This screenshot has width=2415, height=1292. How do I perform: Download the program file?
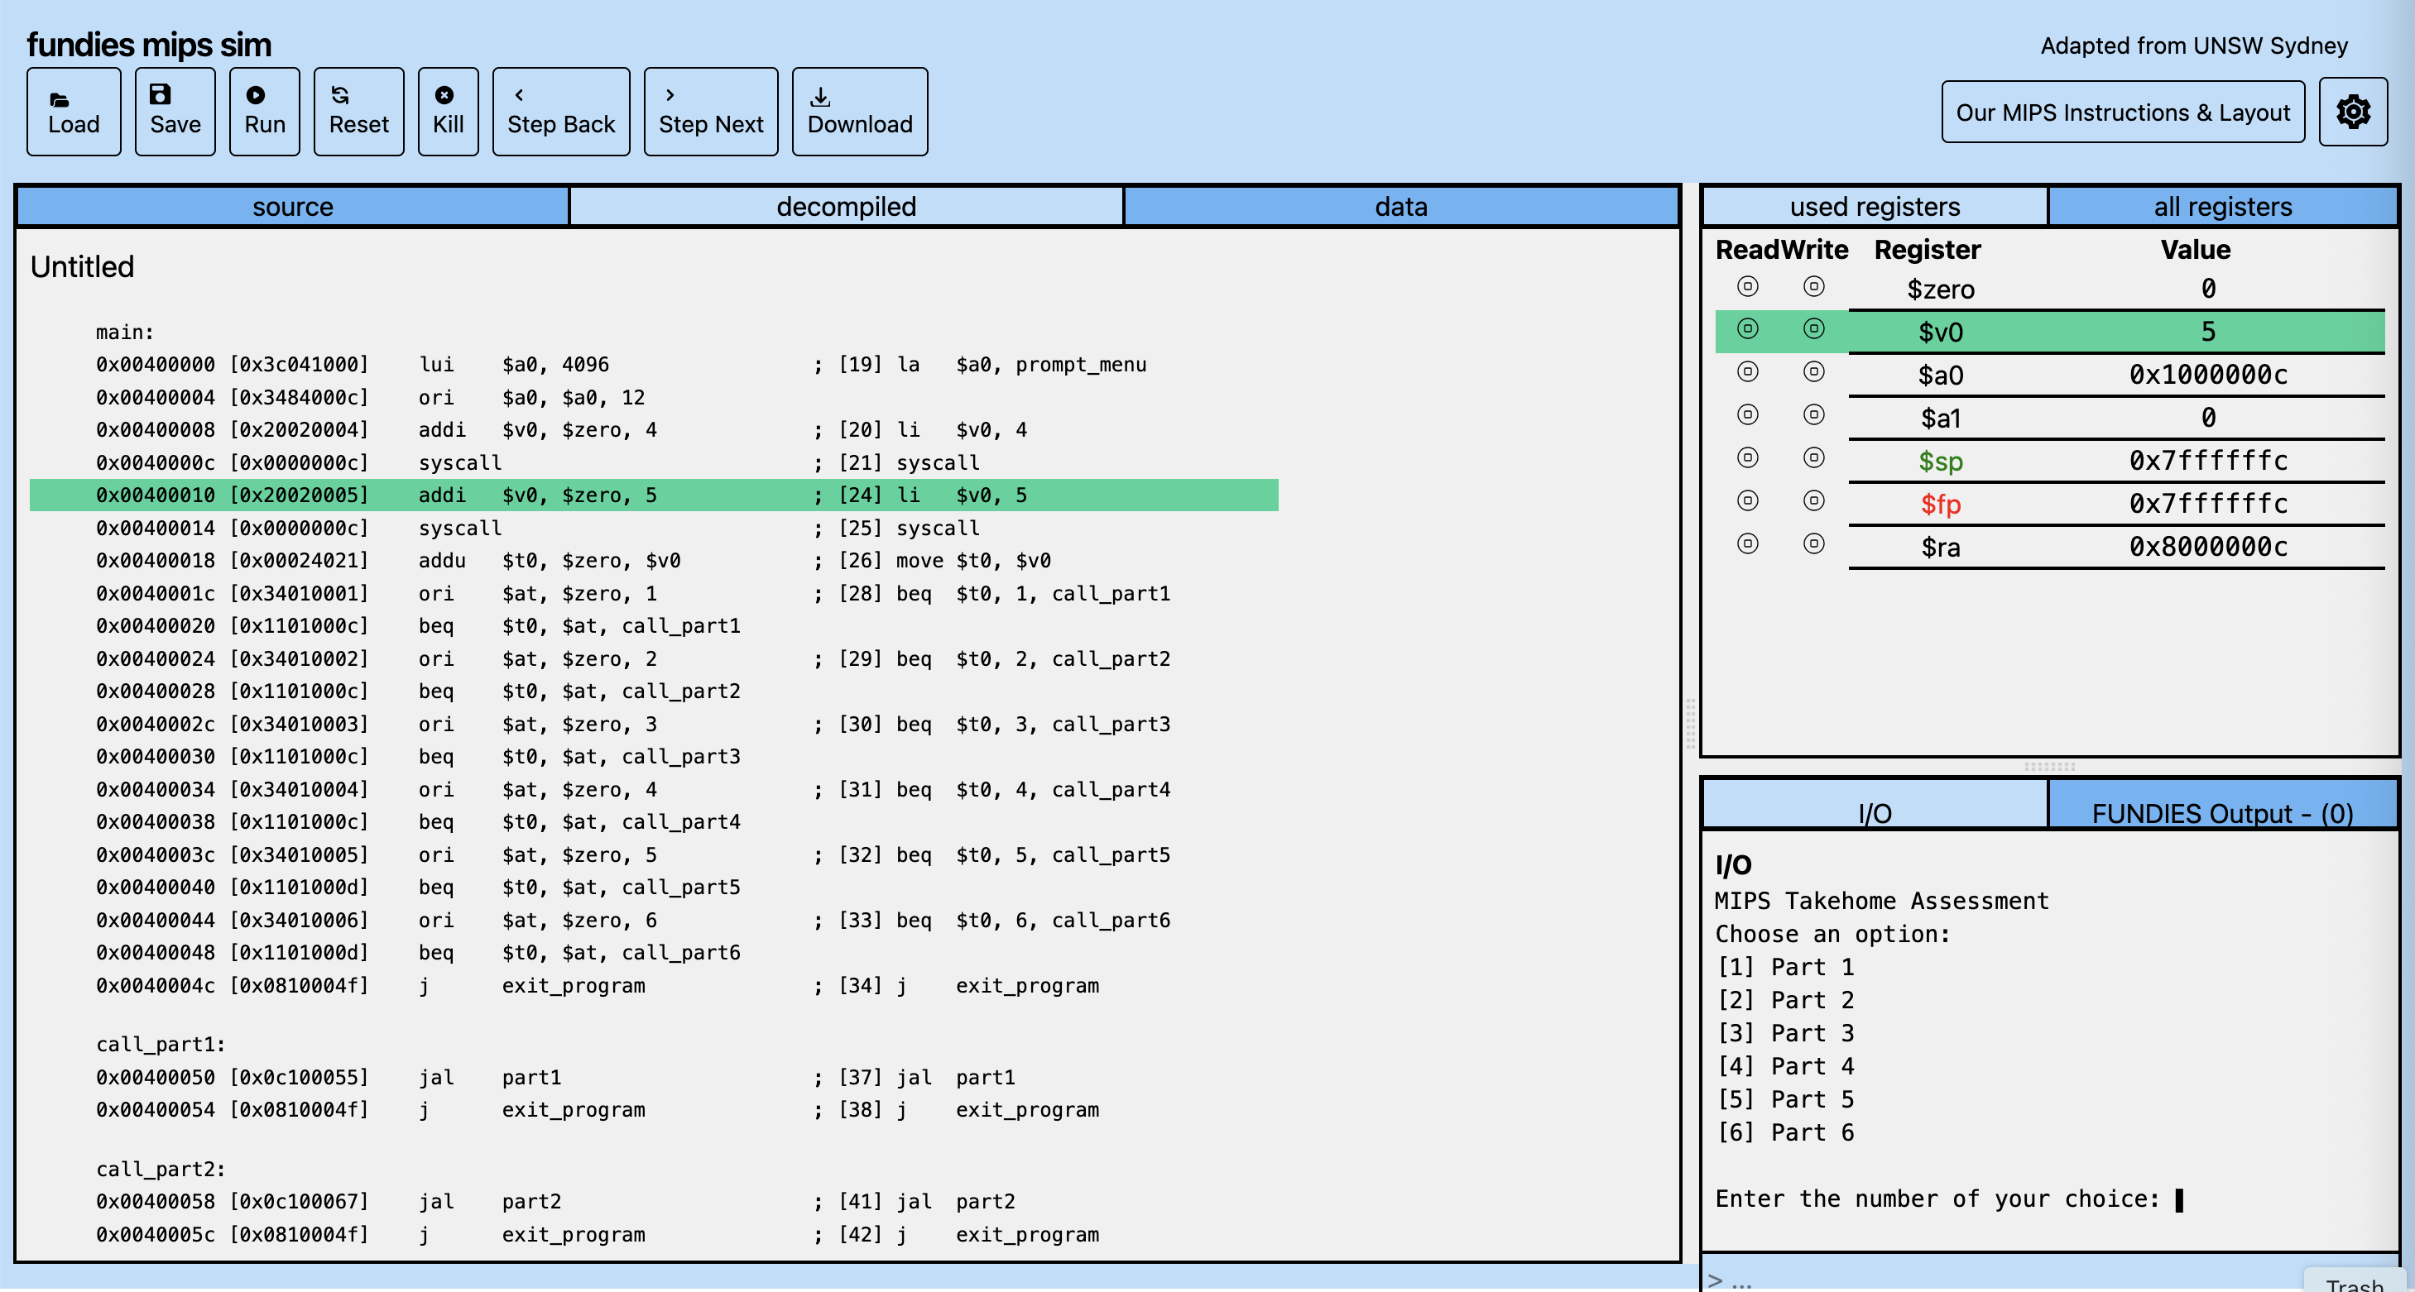pos(860,112)
